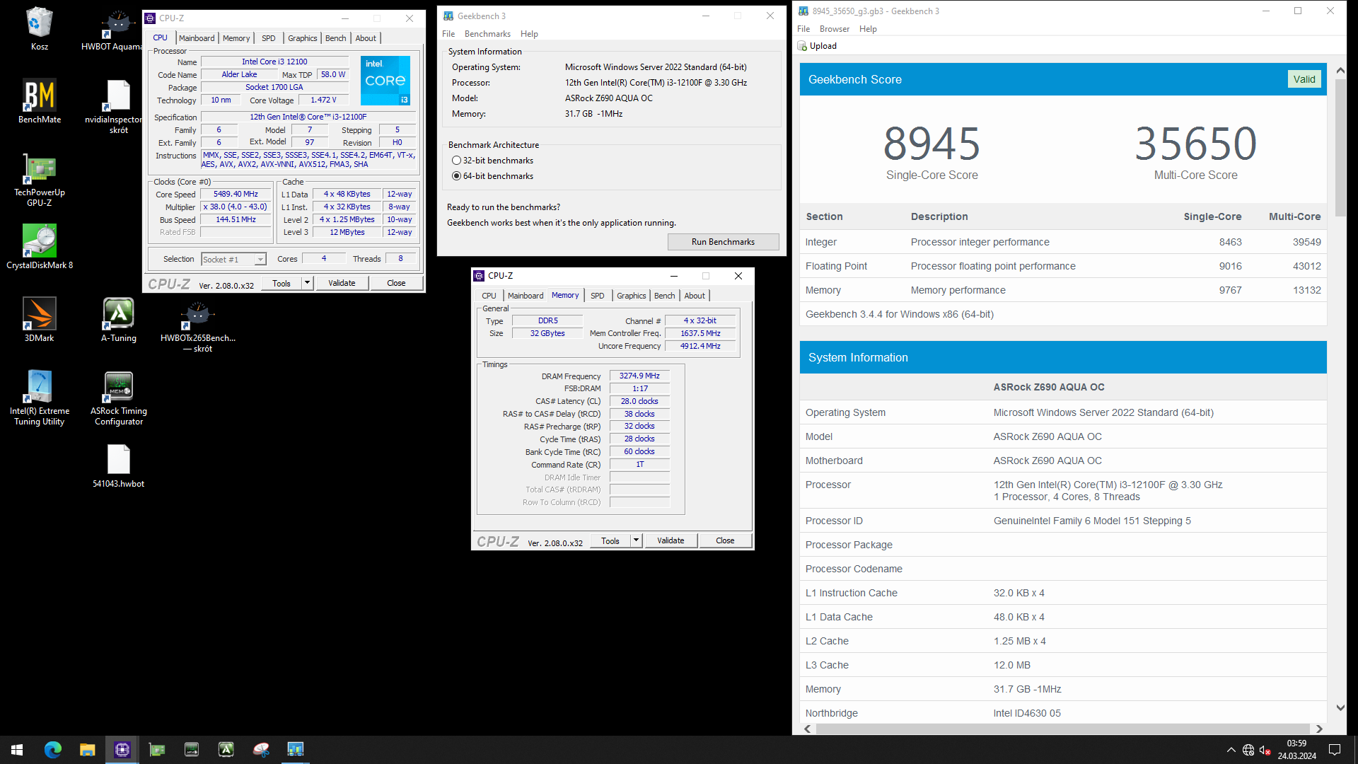Click the Geekbench results vertical scrollbar thumb
This screenshot has height=764, width=1358.
(x=1340, y=147)
